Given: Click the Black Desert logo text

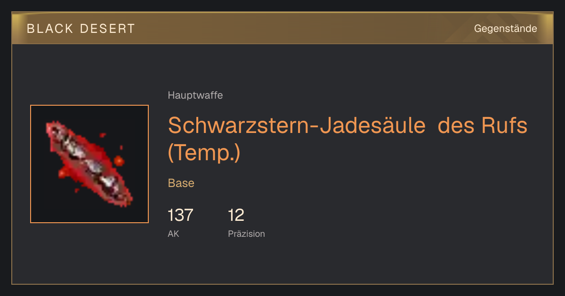Looking at the screenshot, I should [x=81, y=29].
